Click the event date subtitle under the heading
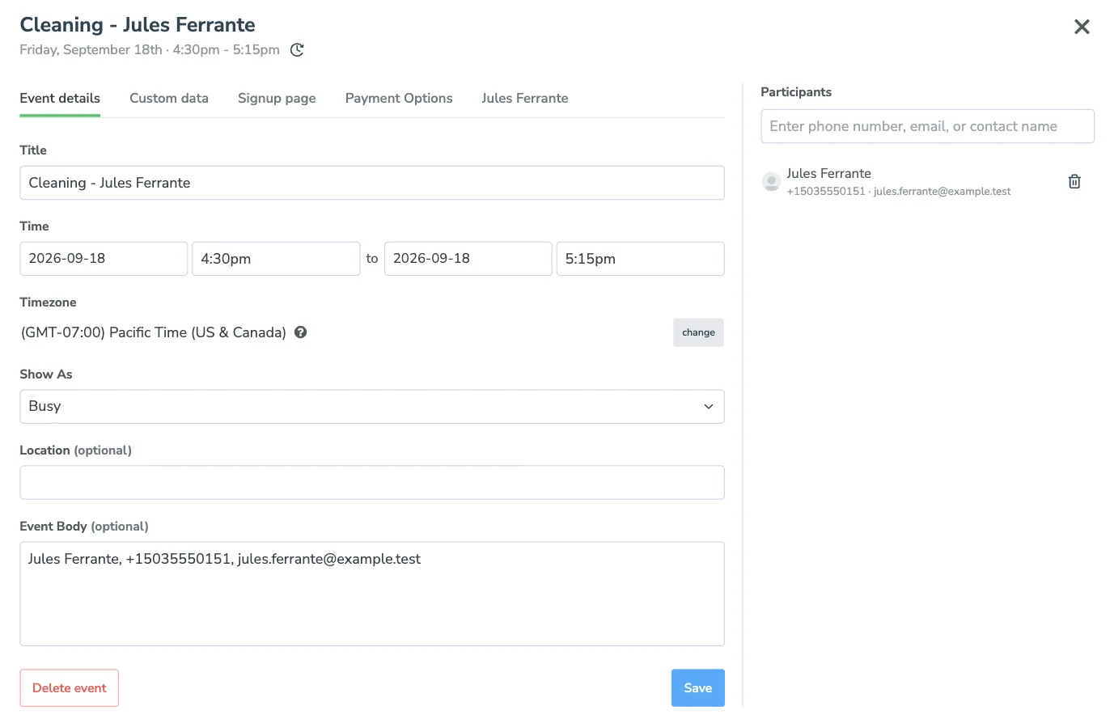Screen dimensions: 1110x719 [x=150, y=50]
